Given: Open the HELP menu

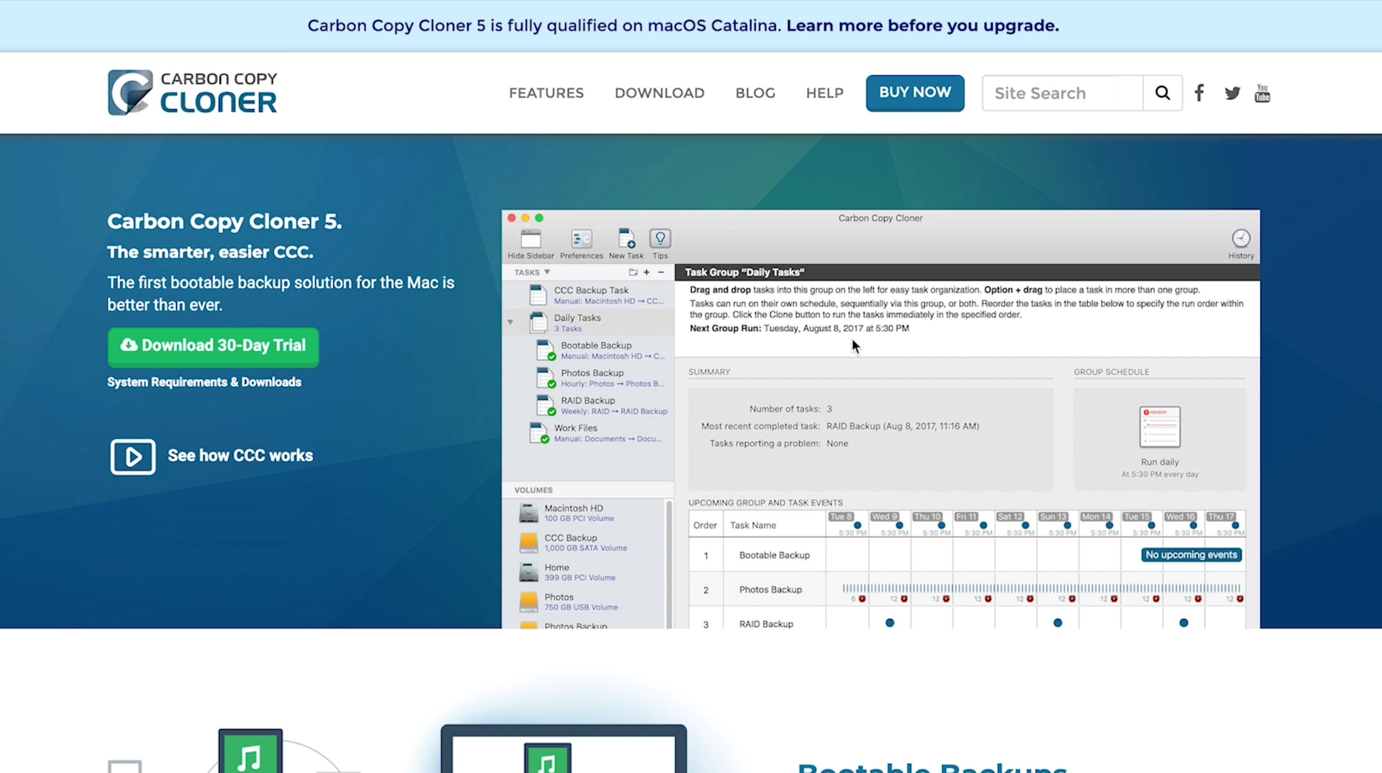Looking at the screenshot, I should (824, 93).
